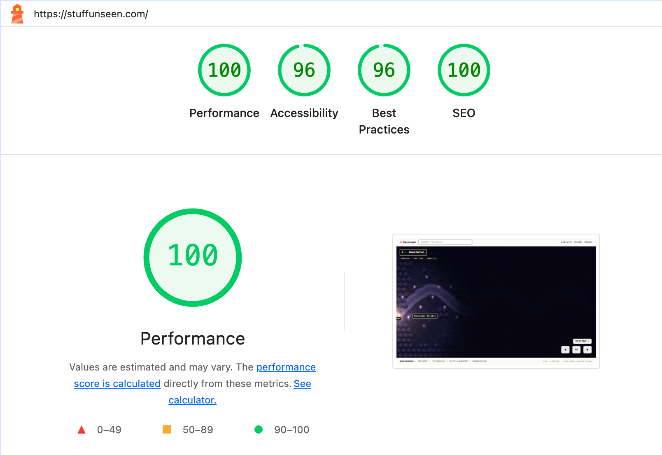Select the '90–100' legend range text

(292, 430)
